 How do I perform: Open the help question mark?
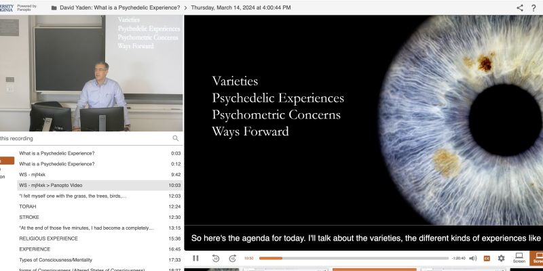pos(533,7)
